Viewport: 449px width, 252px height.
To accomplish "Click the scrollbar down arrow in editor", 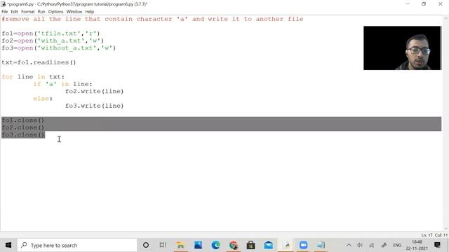I will tap(446, 228).
